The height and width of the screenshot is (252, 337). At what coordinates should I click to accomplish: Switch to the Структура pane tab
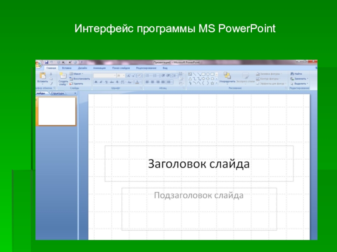(x=58, y=93)
